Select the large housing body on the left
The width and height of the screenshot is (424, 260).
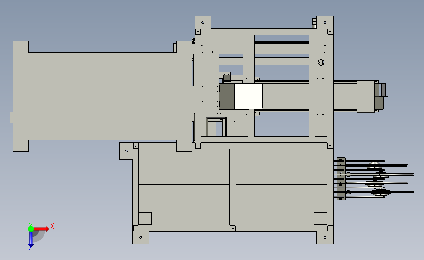(x=102, y=96)
